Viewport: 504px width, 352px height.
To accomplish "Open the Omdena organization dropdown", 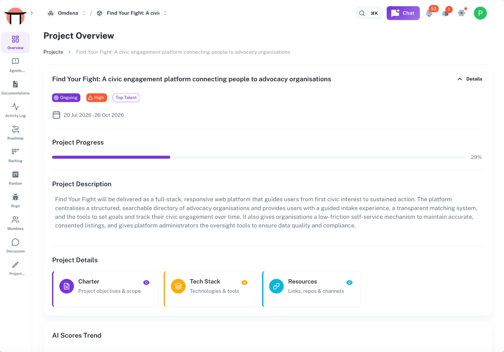I will [x=67, y=13].
